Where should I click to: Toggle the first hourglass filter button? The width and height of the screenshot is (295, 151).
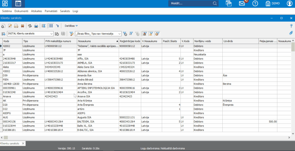145,34
